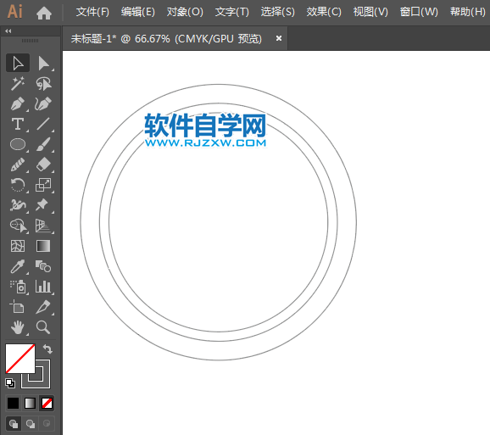Select the Blend tool

point(43,266)
